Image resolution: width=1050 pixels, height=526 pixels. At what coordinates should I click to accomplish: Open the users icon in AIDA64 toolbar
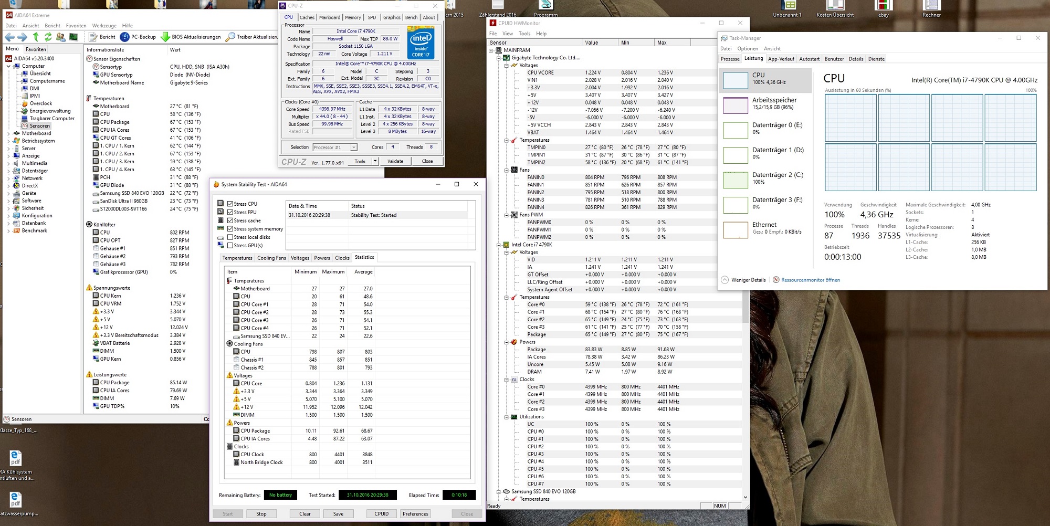pyautogui.click(x=60, y=37)
